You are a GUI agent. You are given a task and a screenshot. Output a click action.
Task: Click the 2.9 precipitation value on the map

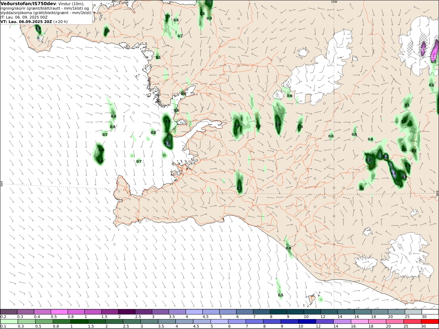[278, 125]
